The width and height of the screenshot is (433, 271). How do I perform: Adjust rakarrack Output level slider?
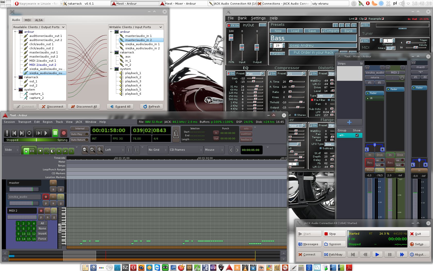257,47
